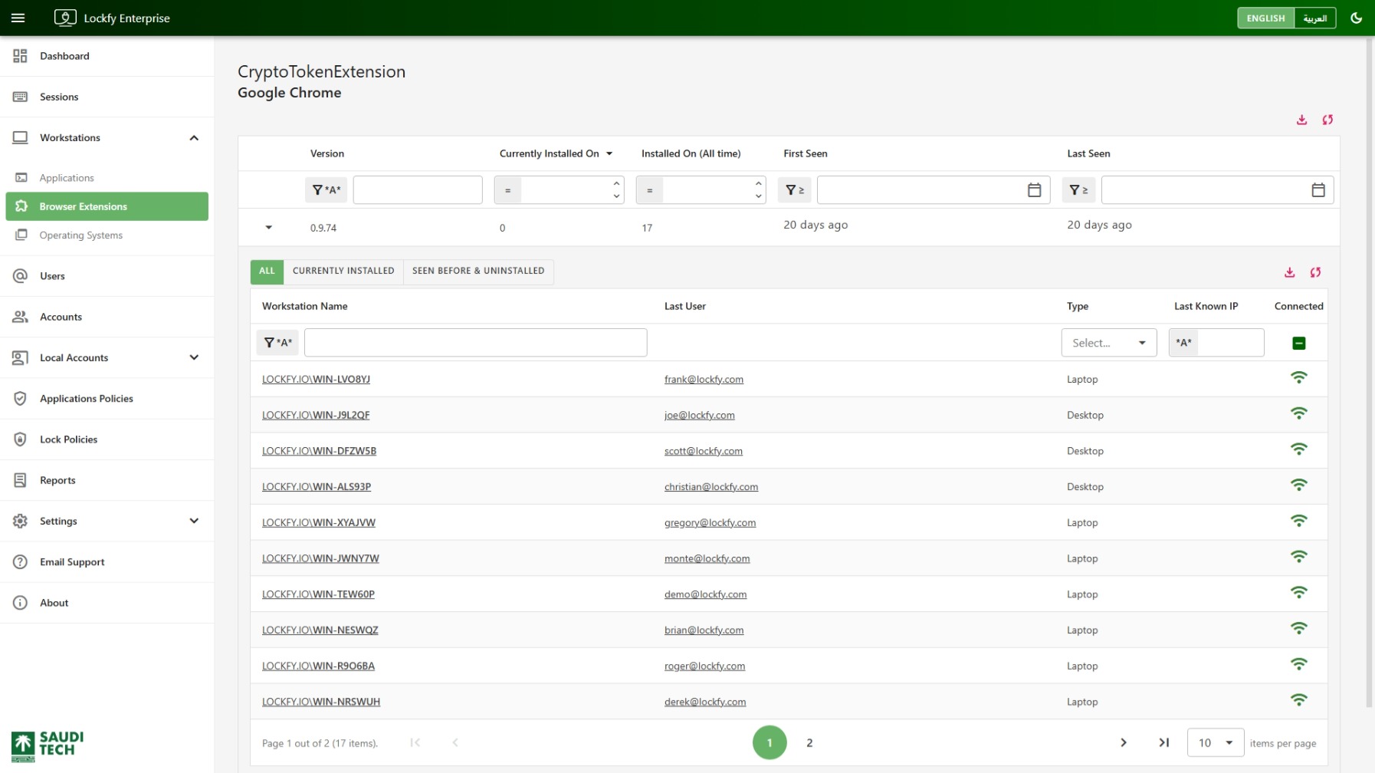This screenshot has height=773, width=1375.
Task: Toggle dark mode moon icon
Action: pyautogui.click(x=1356, y=18)
